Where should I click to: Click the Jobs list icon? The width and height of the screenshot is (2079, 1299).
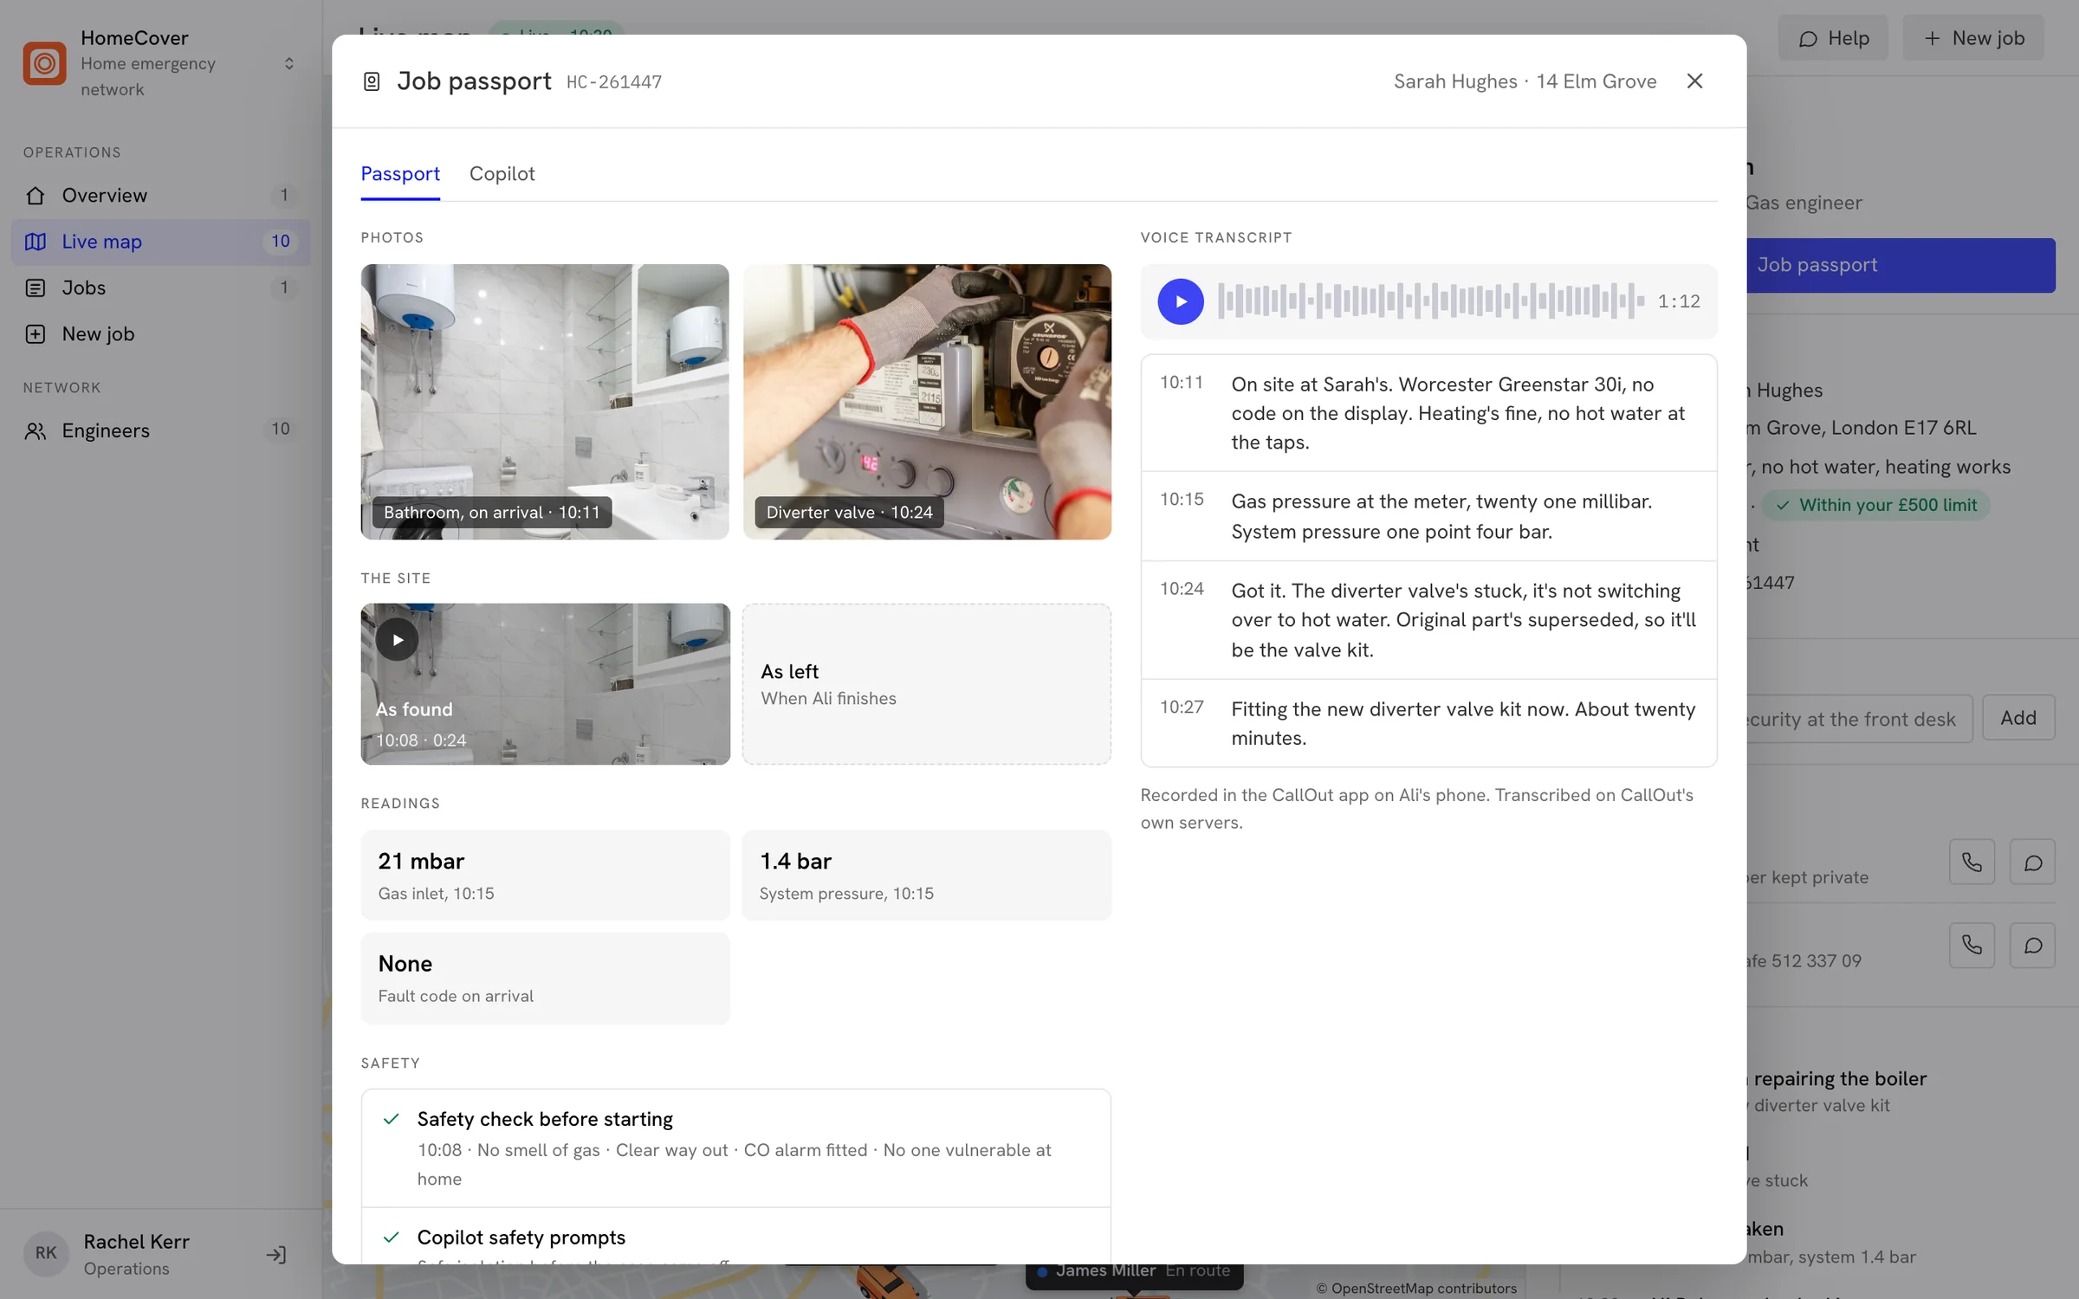36,288
